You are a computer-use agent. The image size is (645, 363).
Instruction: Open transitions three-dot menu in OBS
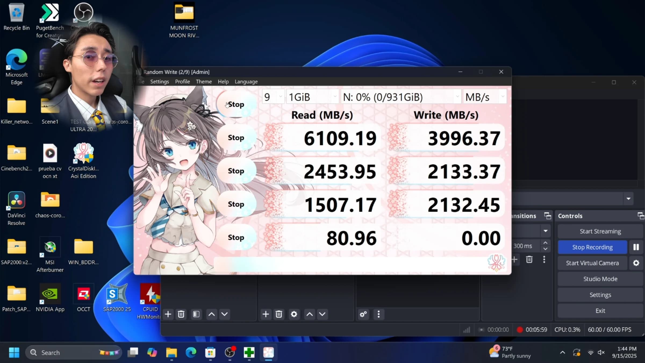pyautogui.click(x=544, y=259)
